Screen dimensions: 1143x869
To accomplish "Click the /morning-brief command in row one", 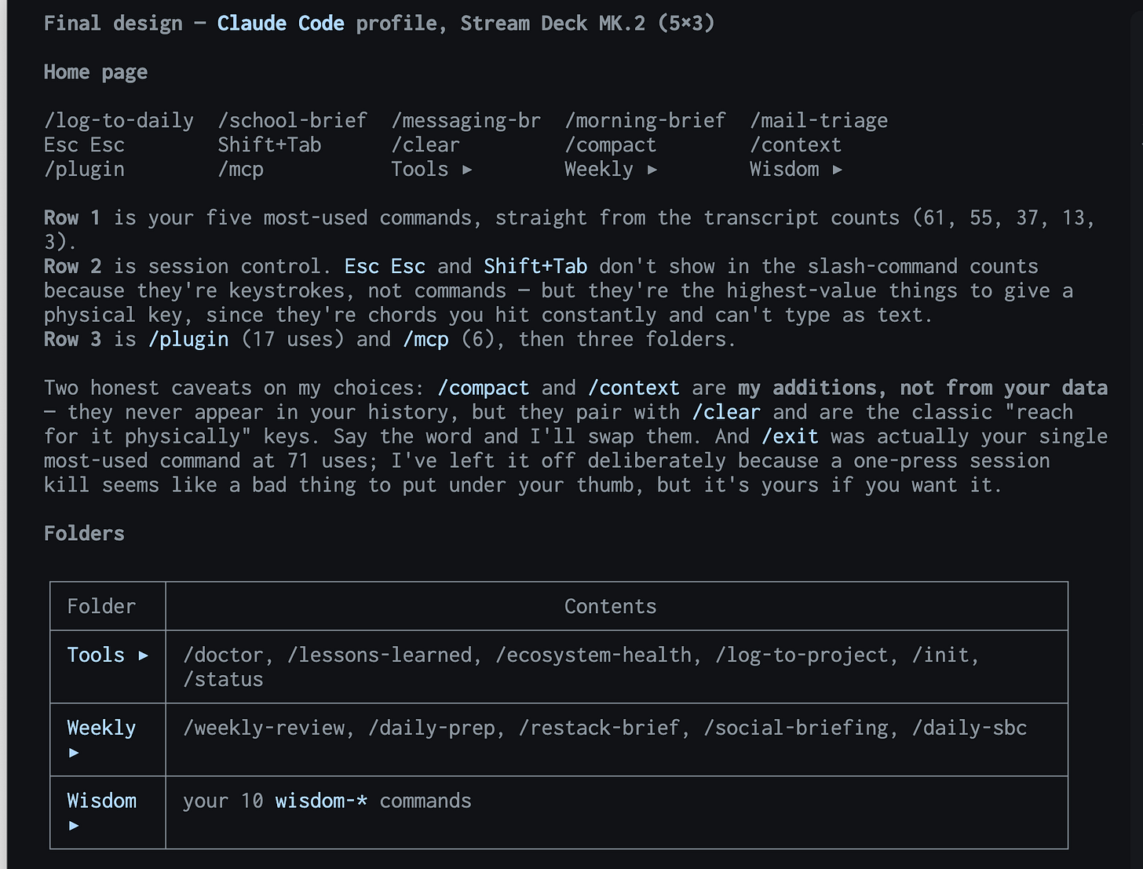I will coord(645,121).
